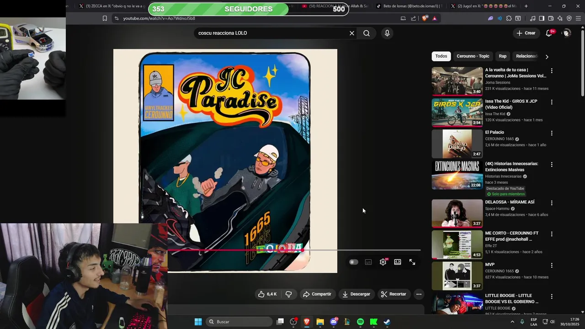585x329 pixels.
Task: Open new browser tab with plus
Action: 526,6
